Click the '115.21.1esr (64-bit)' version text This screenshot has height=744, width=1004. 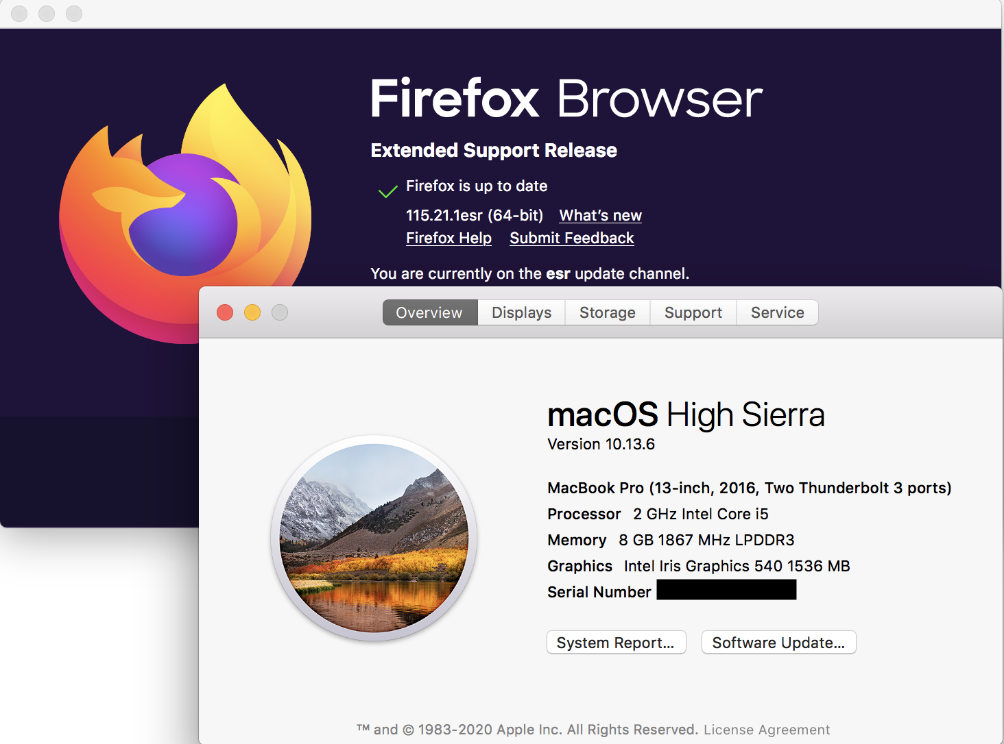pos(475,215)
